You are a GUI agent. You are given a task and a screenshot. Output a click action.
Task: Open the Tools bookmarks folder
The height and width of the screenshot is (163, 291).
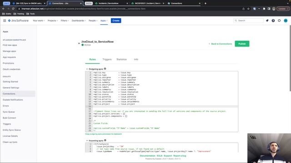(x=30, y=14)
